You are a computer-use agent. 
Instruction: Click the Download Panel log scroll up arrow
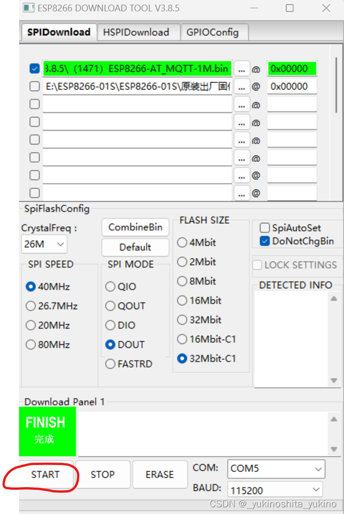[x=334, y=419]
